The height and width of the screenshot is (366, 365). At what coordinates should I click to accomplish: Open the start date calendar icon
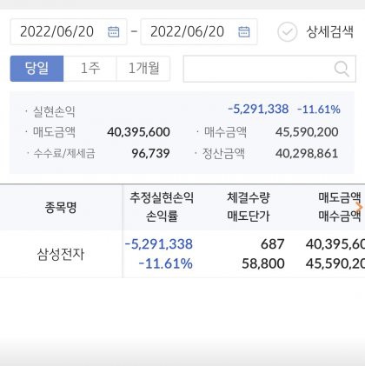point(113,31)
